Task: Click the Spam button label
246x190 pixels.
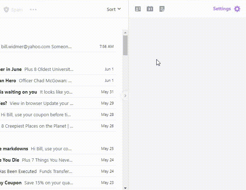Action: (17, 10)
